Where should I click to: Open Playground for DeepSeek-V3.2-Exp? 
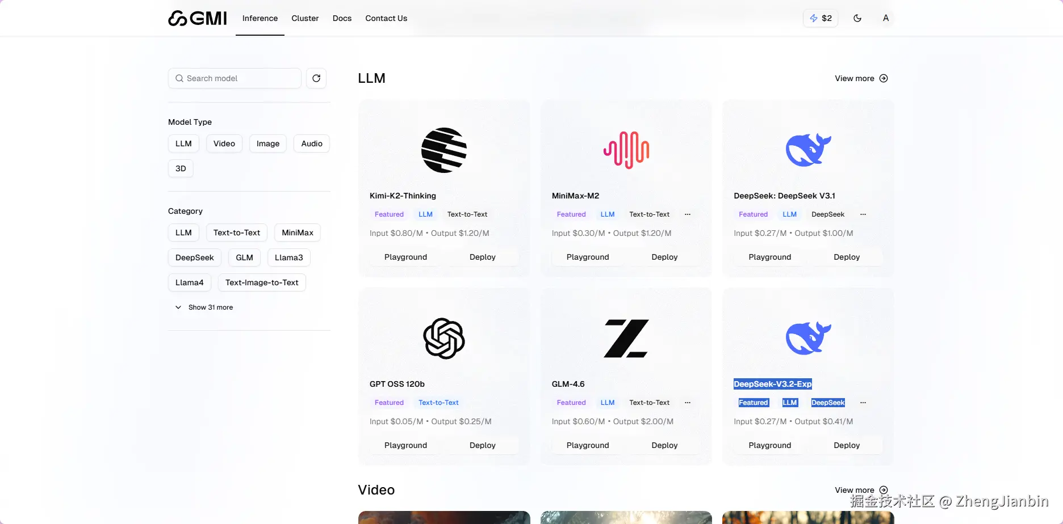(770, 445)
